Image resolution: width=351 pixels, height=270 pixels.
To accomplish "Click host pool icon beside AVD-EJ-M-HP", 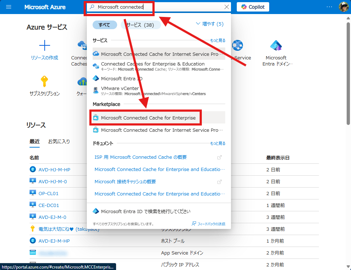I will click(x=33, y=240).
